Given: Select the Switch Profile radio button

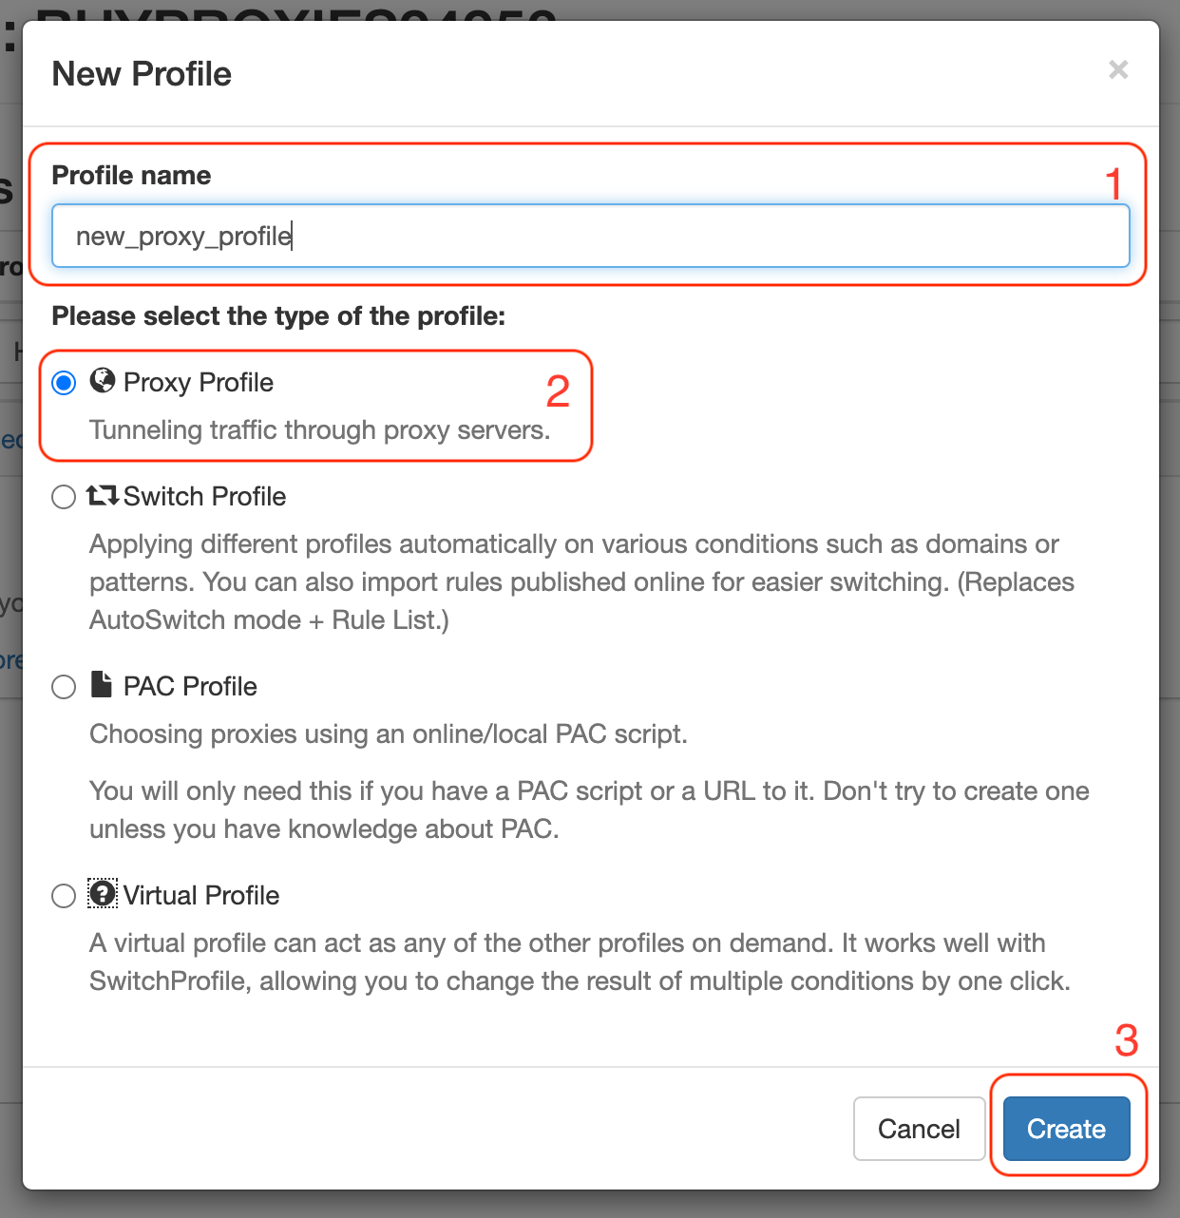Looking at the screenshot, I should pos(63,496).
